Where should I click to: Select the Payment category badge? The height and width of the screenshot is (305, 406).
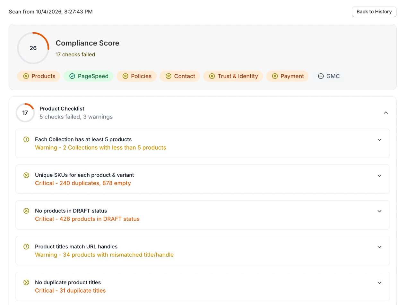[x=288, y=76]
